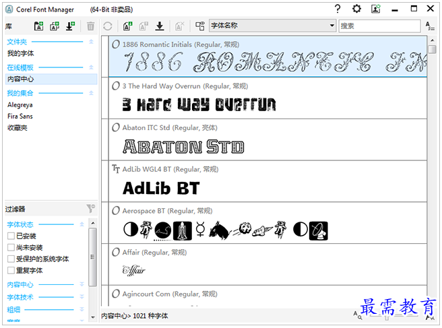Check the 尚未安装 filter checkbox
This screenshot has height=328, width=442.
tap(11, 247)
